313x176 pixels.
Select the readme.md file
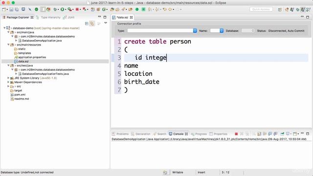click(22, 99)
